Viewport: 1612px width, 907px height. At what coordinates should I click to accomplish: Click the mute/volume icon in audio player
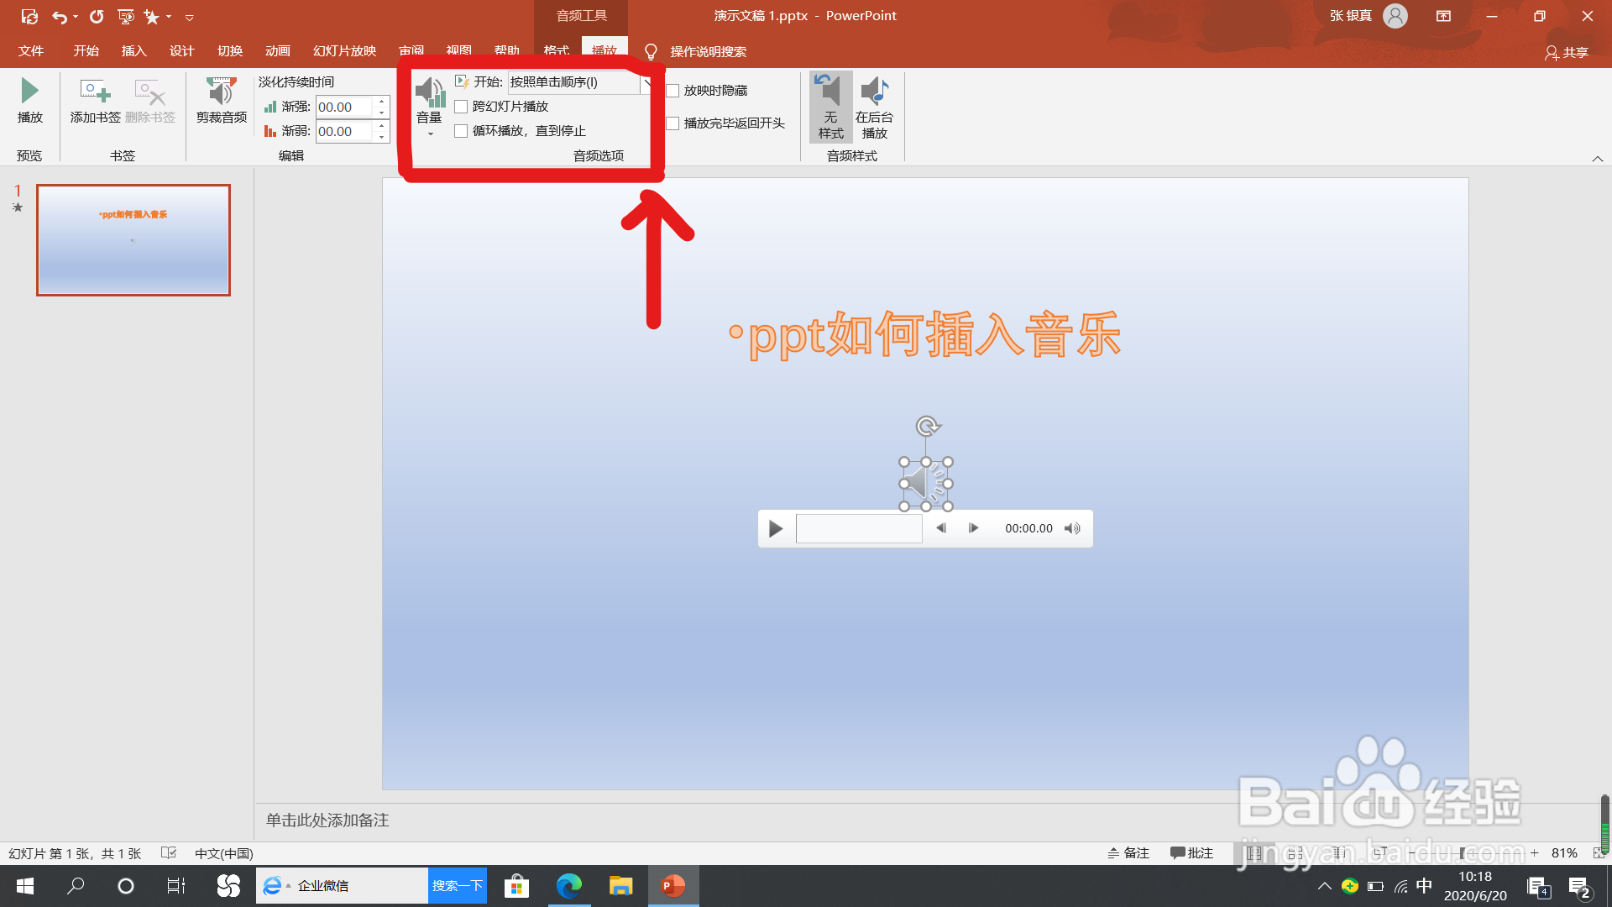1072,528
